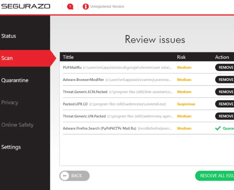
Task: Remove the Adware.BrowserModifier threat
Action: click(x=225, y=80)
